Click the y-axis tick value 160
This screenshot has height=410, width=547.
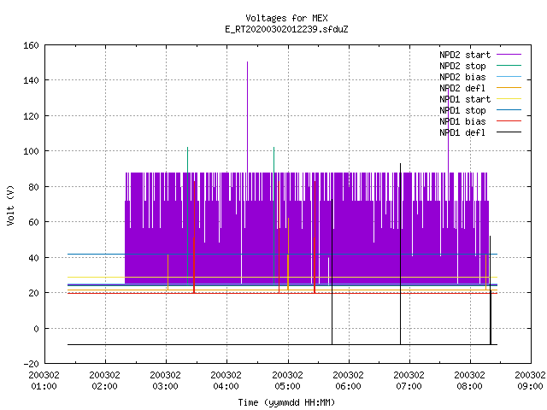pyautogui.click(x=31, y=45)
